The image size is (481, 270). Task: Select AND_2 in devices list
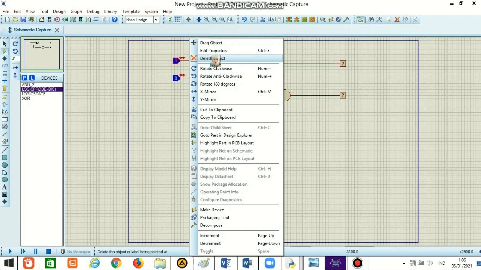(x=28, y=85)
